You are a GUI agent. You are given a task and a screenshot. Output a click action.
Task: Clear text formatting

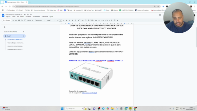(x=118, y=20)
